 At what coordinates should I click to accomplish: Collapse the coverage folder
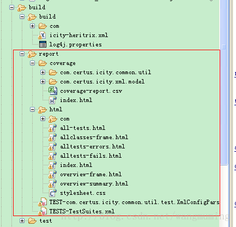click(32, 63)
